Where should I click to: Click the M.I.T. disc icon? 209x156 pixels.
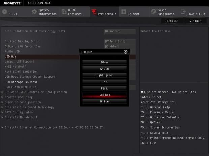tap(4, 12)
